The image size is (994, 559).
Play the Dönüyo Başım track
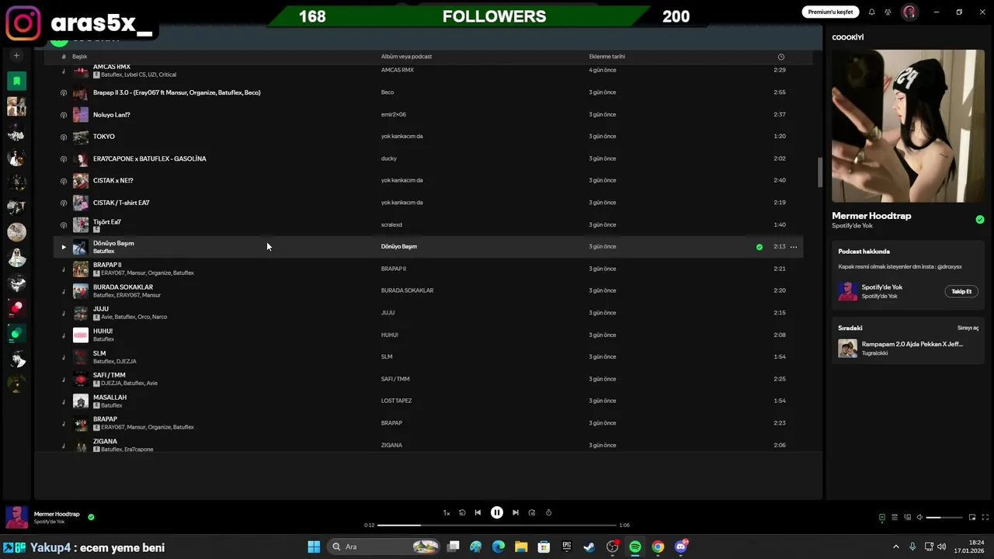(64, 247)
